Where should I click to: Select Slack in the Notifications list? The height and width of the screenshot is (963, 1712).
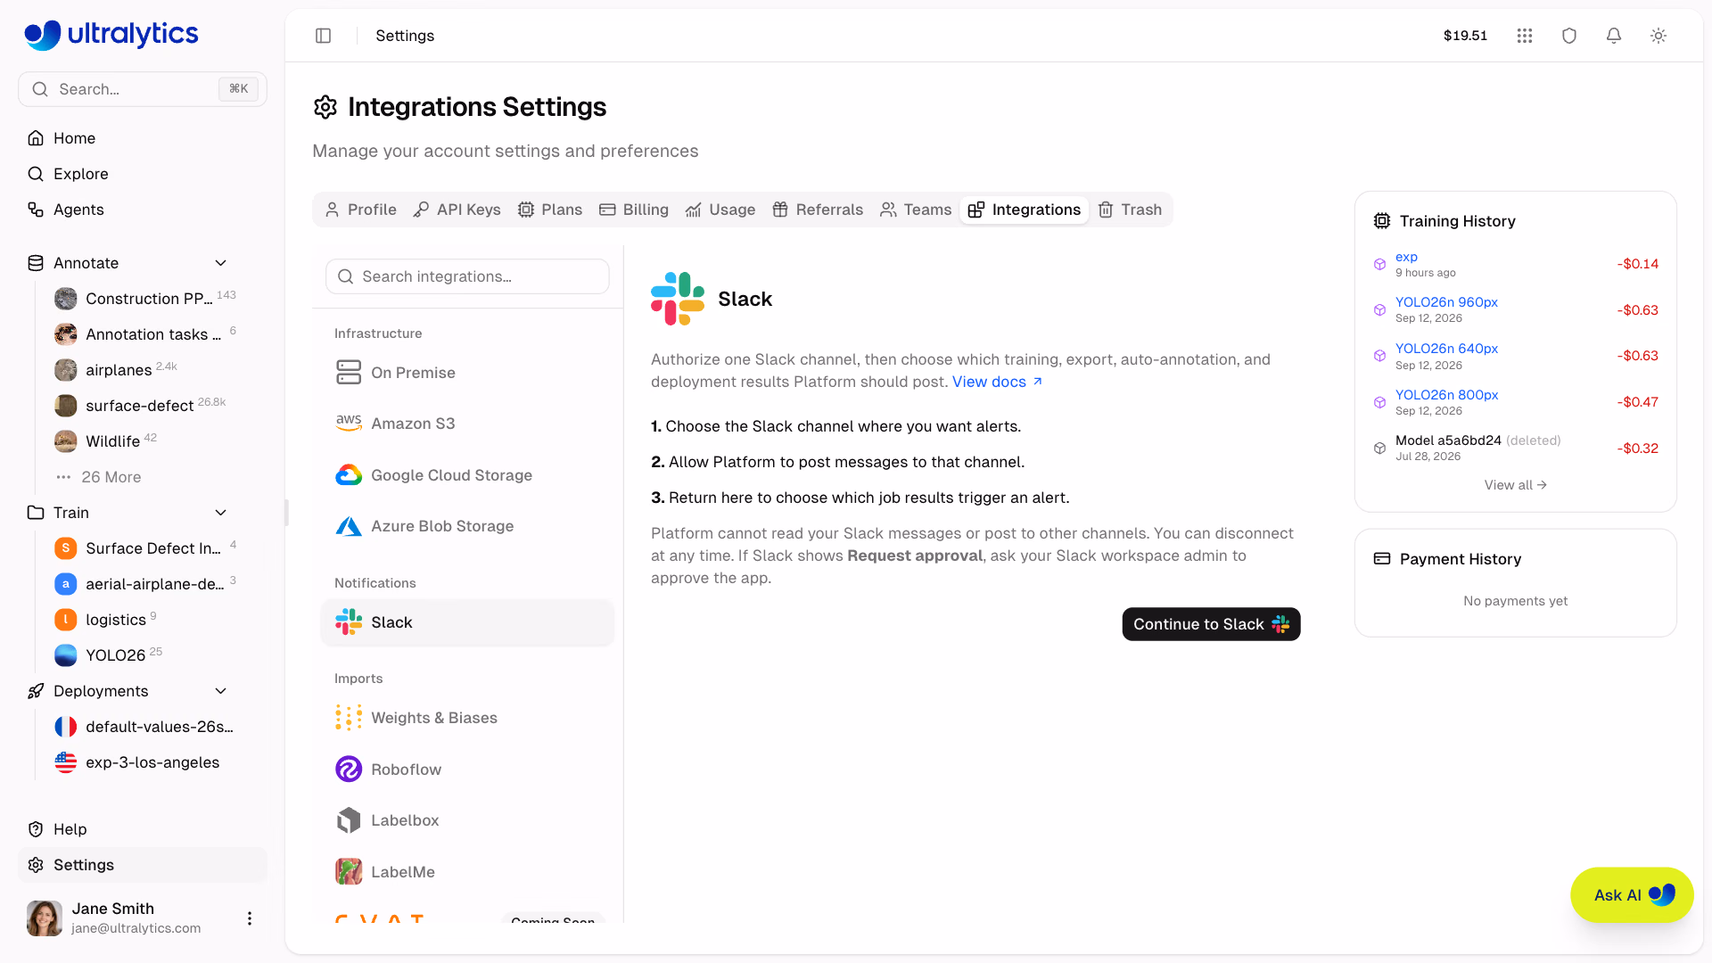click(467, 622)
